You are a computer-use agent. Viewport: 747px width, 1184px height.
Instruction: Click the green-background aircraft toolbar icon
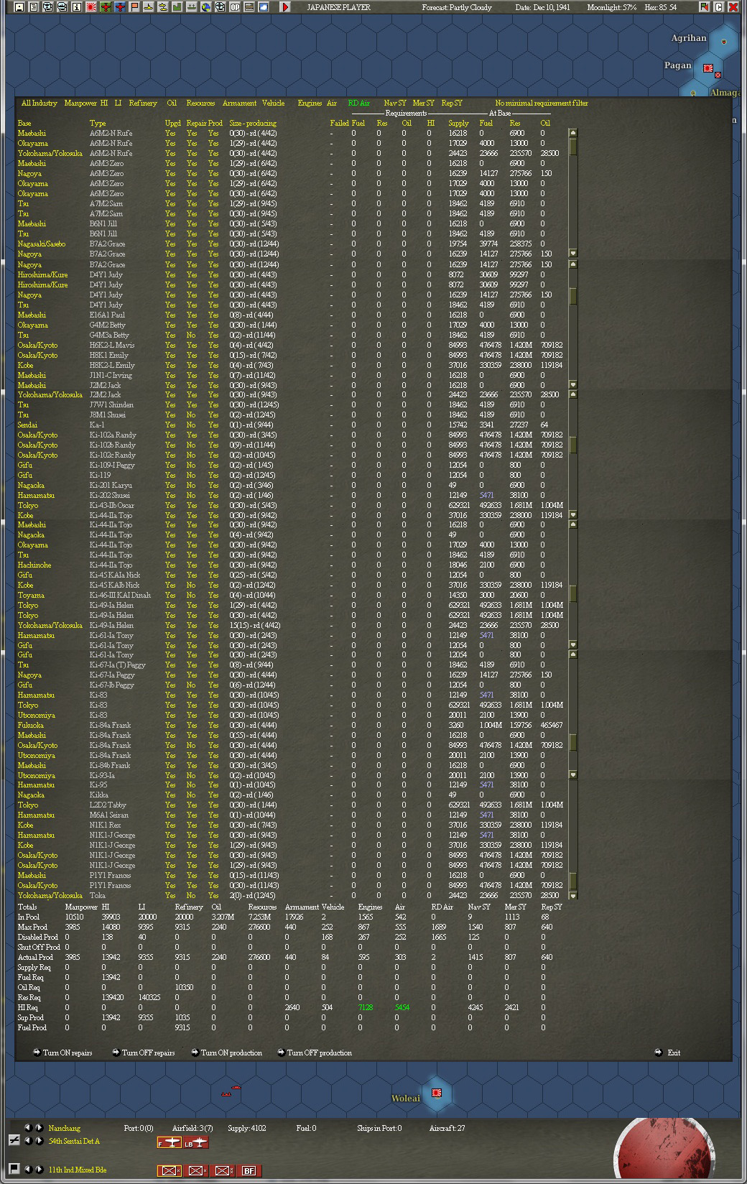(106, 7)
